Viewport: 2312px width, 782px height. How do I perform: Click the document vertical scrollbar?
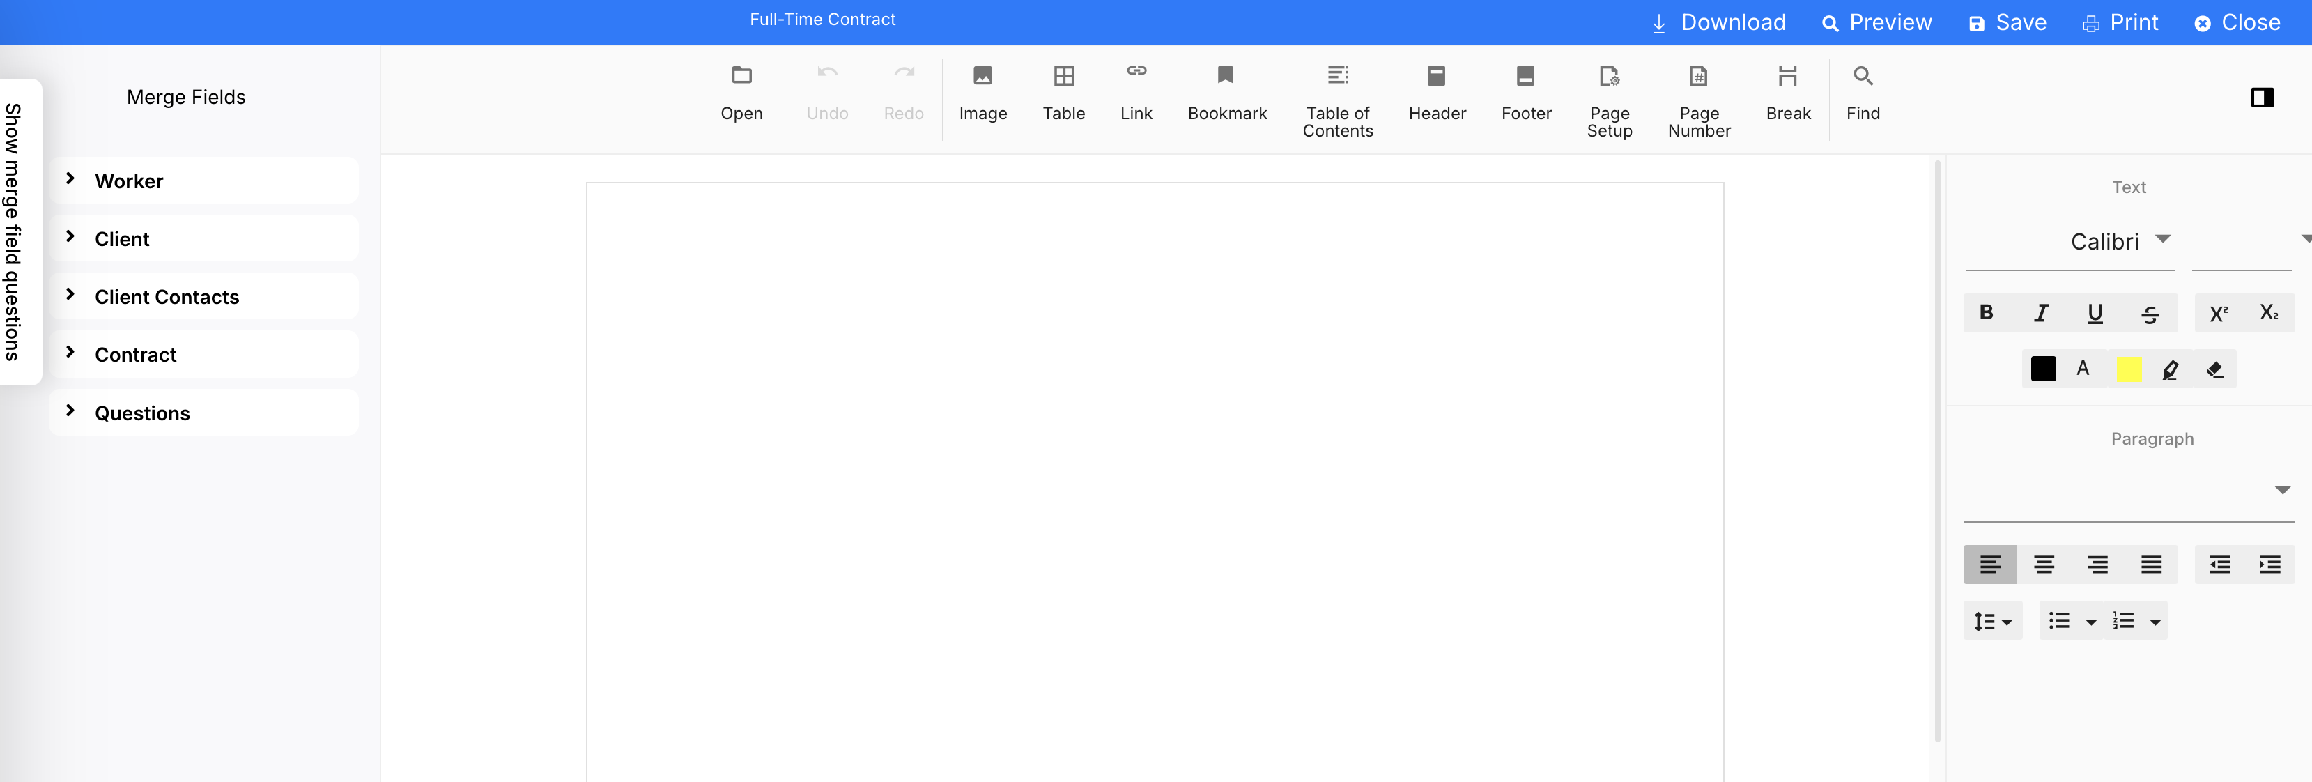(1937, 452)
